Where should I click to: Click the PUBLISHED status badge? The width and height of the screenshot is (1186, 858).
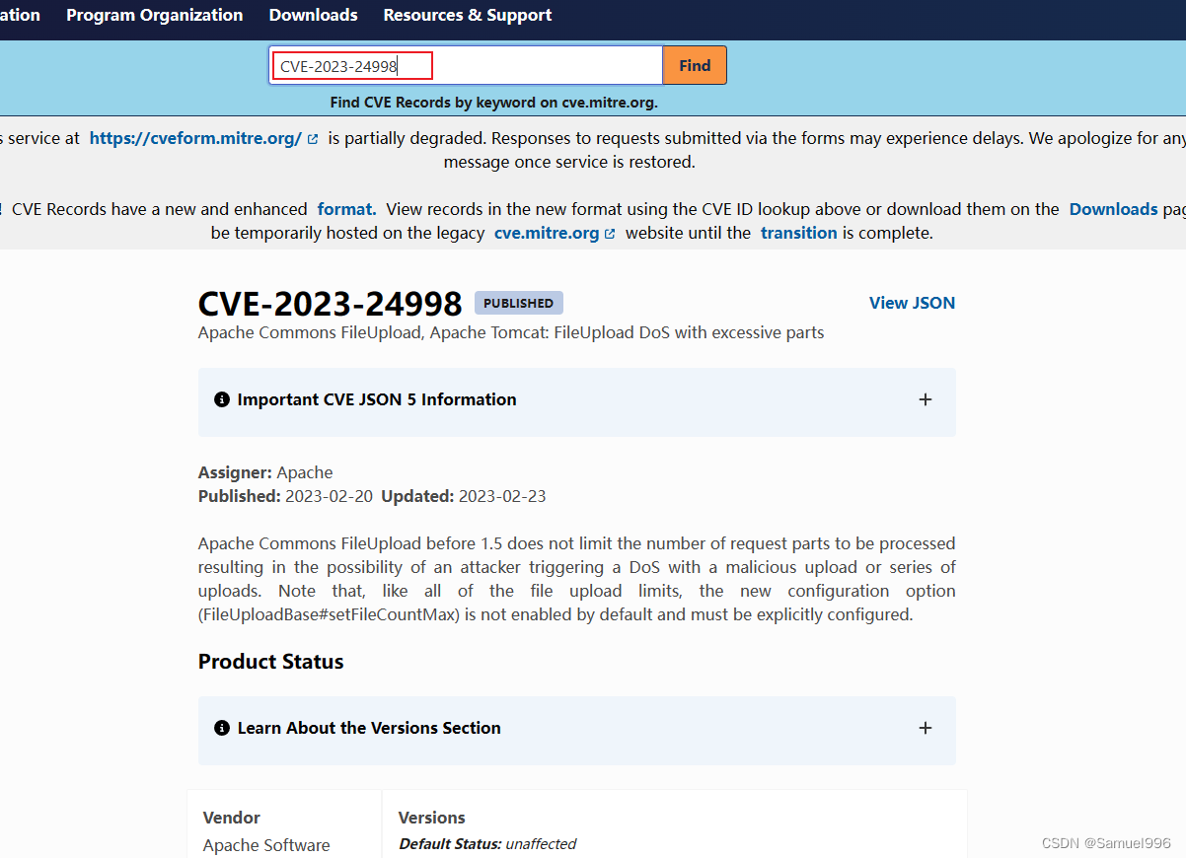[519, 303]
